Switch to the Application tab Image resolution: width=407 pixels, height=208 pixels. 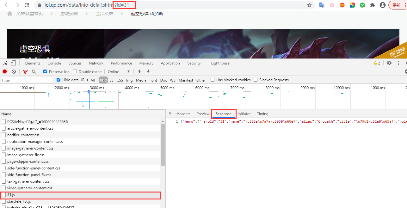click(x=170, y=63)
